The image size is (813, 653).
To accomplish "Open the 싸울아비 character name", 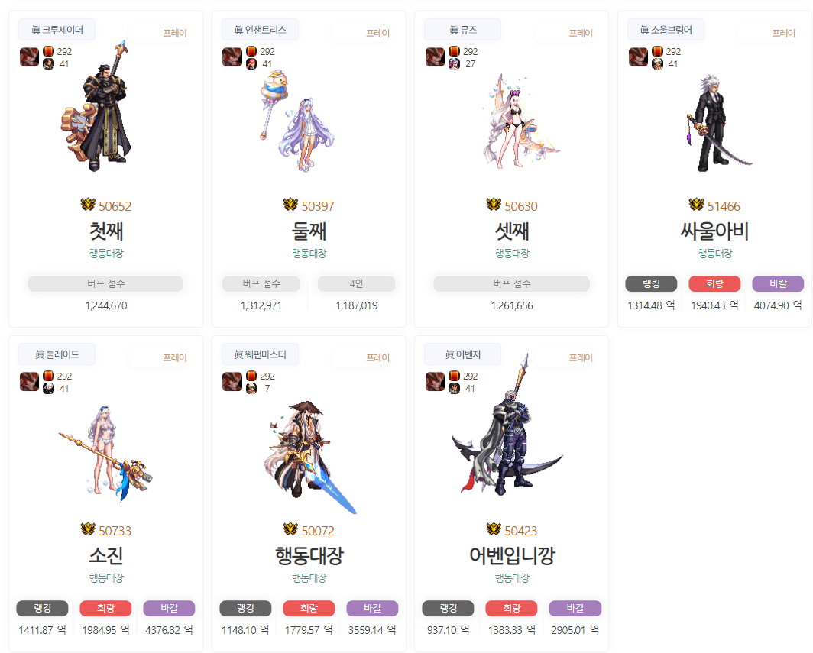I will tap(714, 231).
